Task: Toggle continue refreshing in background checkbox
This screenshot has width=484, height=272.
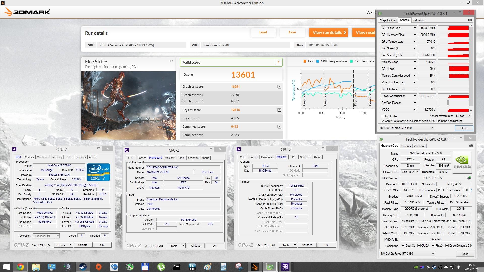Action: click(x=383, y=121)
